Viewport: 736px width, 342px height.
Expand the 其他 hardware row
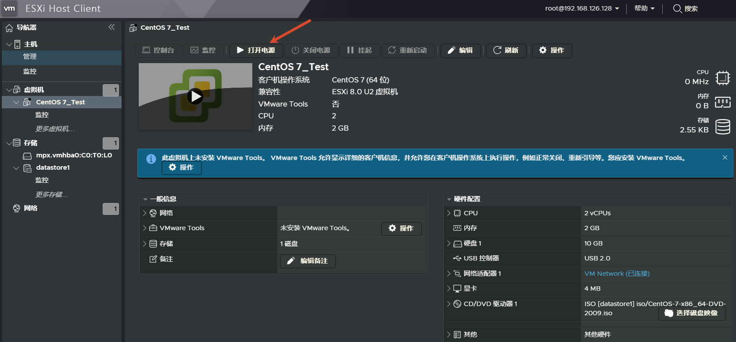(449, 335)
